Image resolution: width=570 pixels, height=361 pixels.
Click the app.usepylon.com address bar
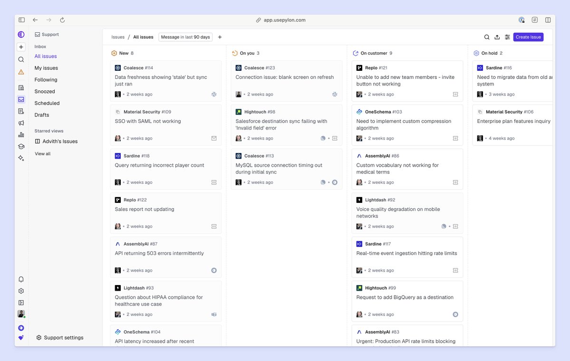point(280,20)
